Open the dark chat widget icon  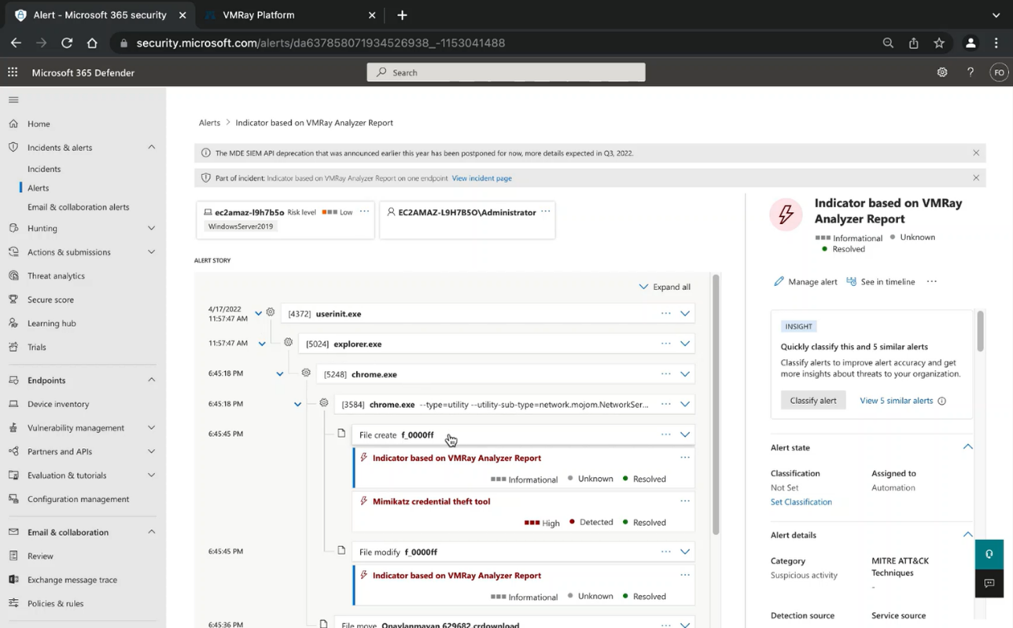click(989, 583)
